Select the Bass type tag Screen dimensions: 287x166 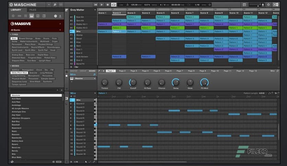[x=14, y=38]
